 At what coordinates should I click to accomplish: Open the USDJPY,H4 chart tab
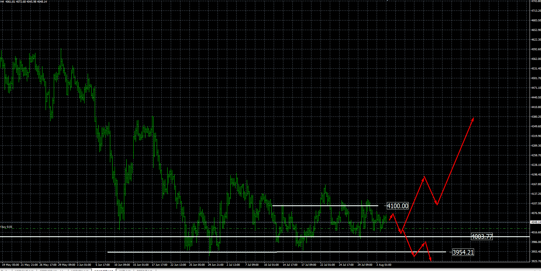tap(80, 270)
